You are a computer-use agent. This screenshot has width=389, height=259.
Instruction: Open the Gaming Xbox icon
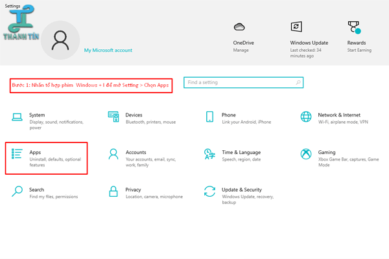pyautogui.click(x=305, y=154)
